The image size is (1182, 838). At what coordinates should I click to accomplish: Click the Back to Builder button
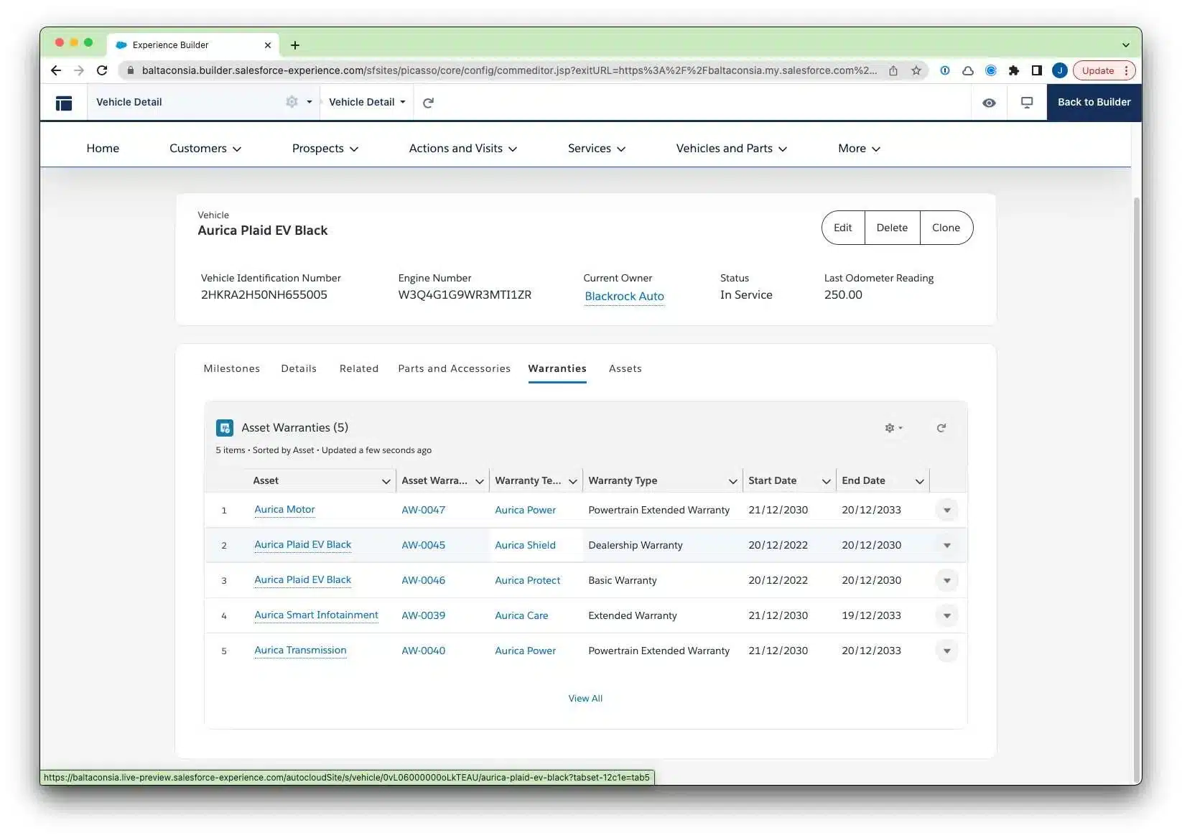pos(1093,102)
